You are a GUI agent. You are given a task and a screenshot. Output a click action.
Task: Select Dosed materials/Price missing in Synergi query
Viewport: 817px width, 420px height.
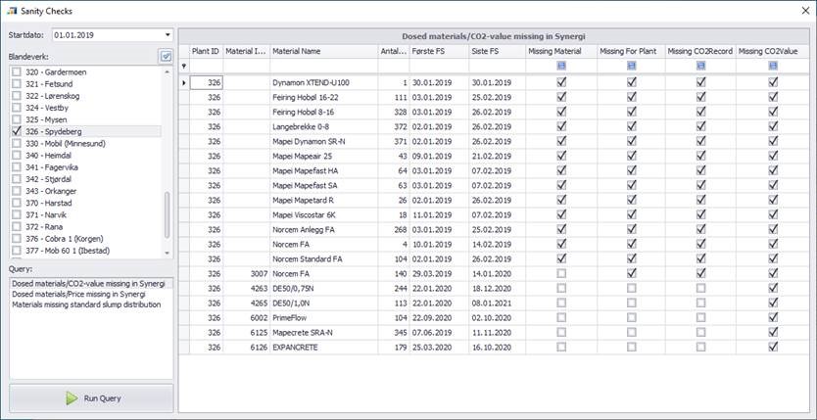pyautogui.click(x=80, y=294)
